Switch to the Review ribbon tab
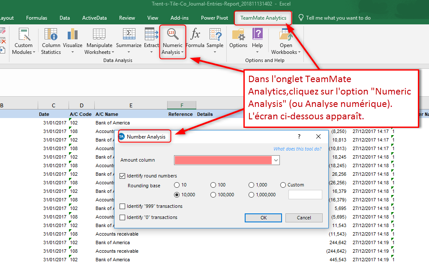 (127, 18)
